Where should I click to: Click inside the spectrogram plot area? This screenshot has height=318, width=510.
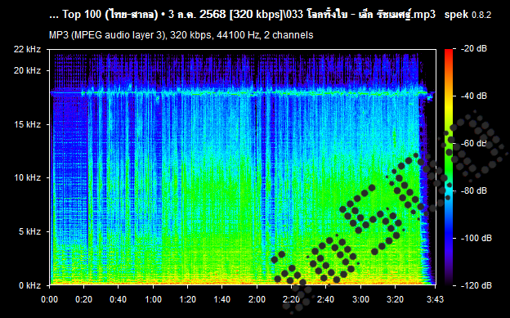243,168
